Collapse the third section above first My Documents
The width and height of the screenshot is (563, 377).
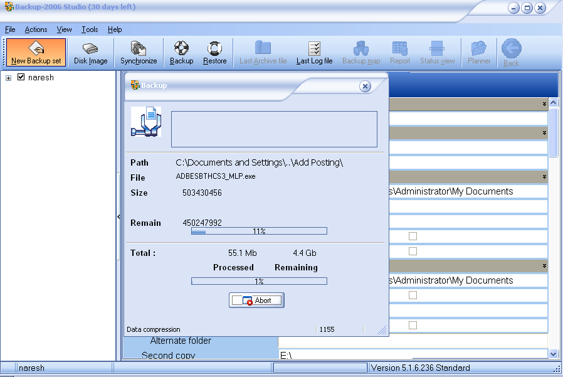pyautogui.click(x=544, y=177)
